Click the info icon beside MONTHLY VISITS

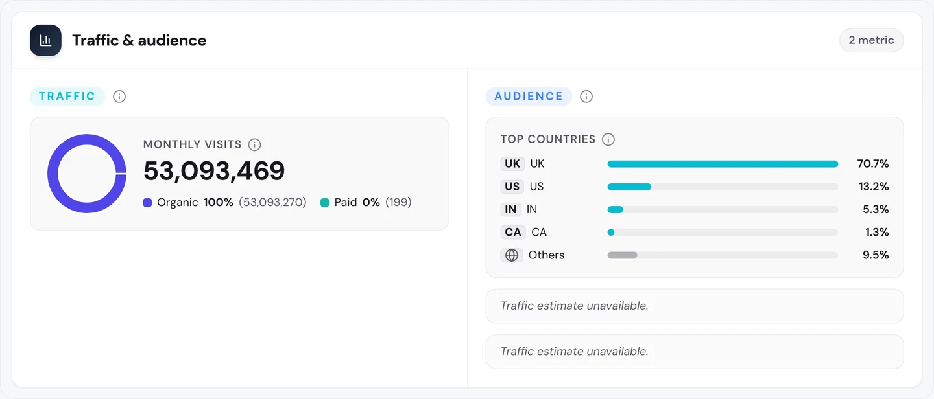click(x=255, y=144)
